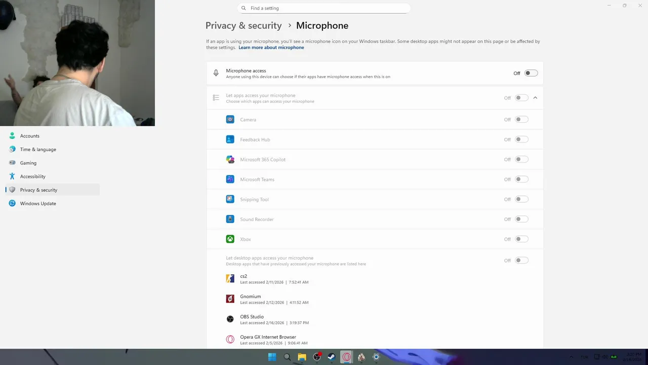Click the Find a setting search box
648x365 pixels.
[x=324, y=8]
